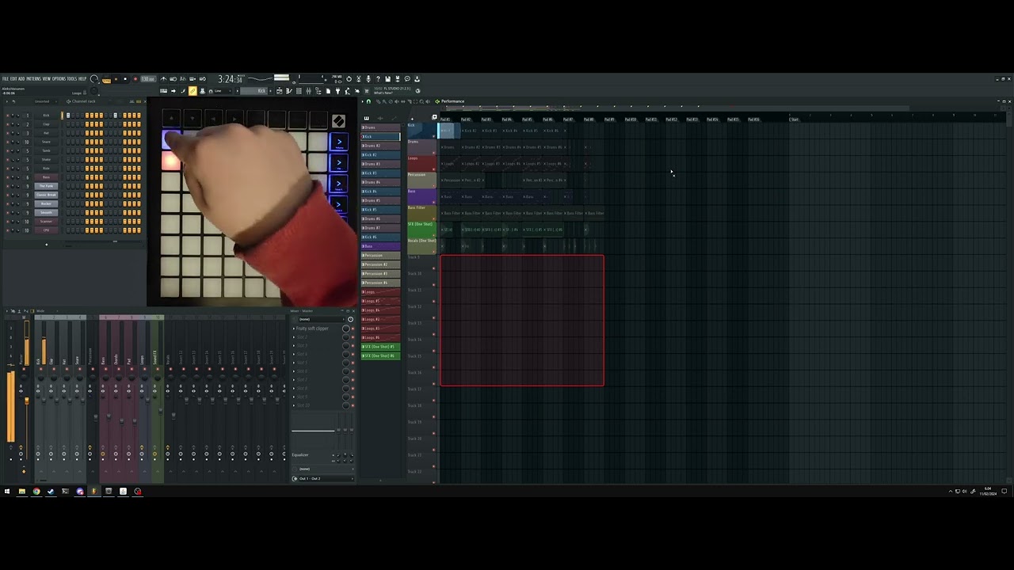
Task: Toggle mute dot for playlist Track 15
Action: [x=434, y=367]
